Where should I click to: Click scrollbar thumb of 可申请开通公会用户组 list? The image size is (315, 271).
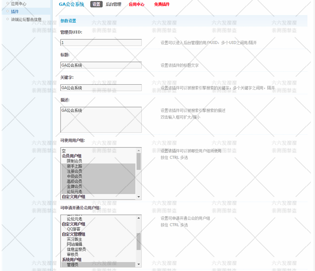click(139, 241)
